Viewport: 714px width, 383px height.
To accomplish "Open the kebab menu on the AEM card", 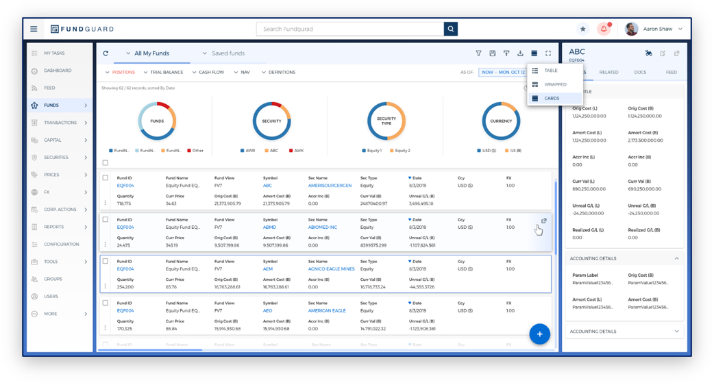I will pos(106,286).
